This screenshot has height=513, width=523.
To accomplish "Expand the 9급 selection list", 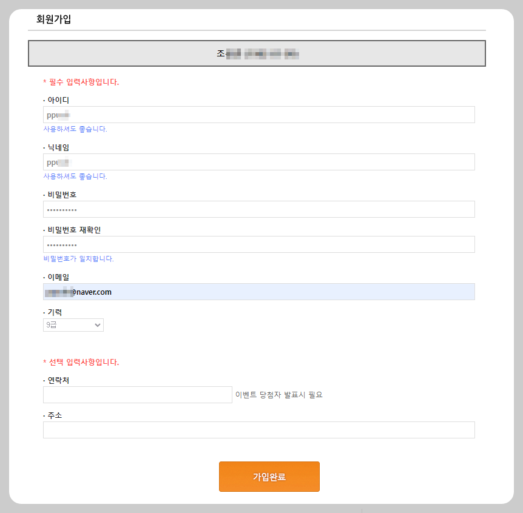I will (73, 324).
